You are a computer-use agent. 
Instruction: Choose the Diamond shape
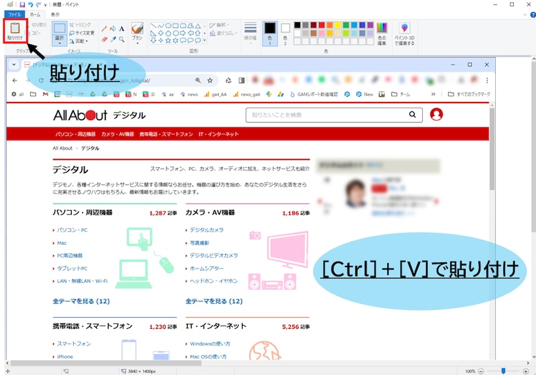pyautogui.click(x=161, y=33)
